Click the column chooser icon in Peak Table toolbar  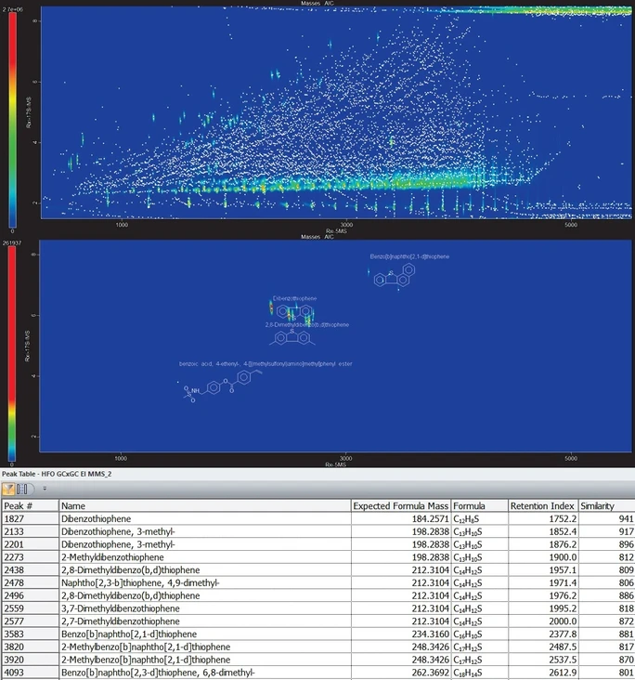pyautogui.click(x=21, y=488)
